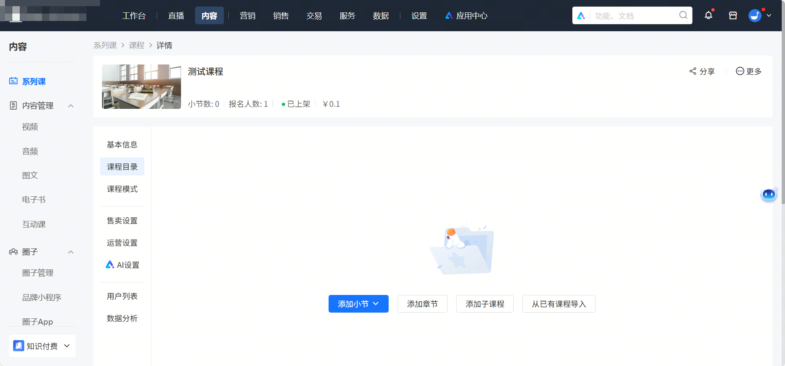The width and height of the screenshot is (785, 366).
Task: Open 销售 in top navigation
Action: pyautogui.click(x=281, y=16)
